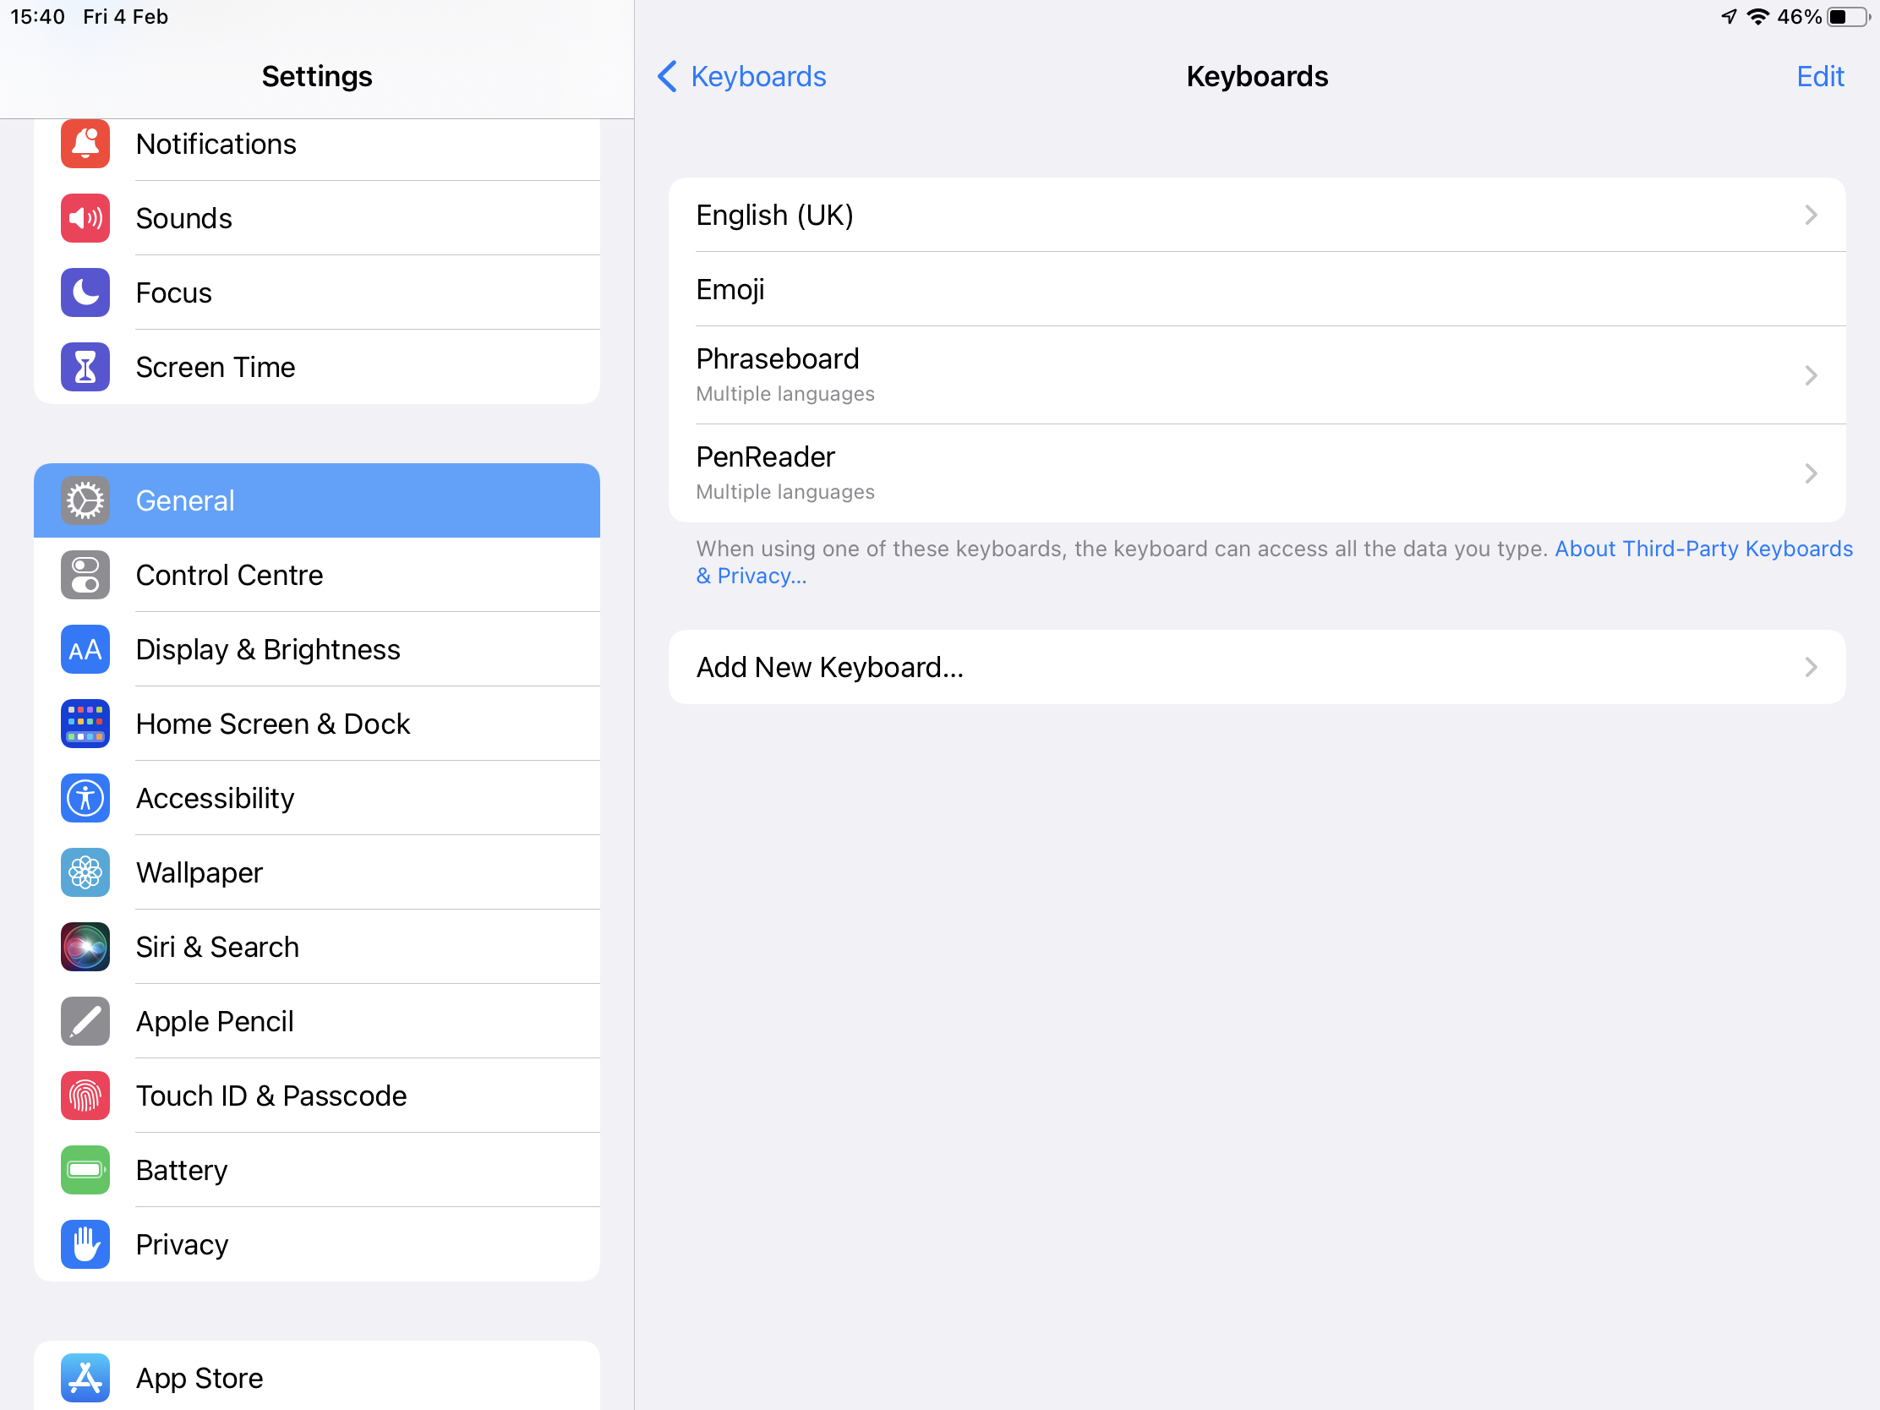This screenshot has width=1880, height=1410.
Task: Tap Edit to manage keyboards
Action: [x=1820, y=76]
